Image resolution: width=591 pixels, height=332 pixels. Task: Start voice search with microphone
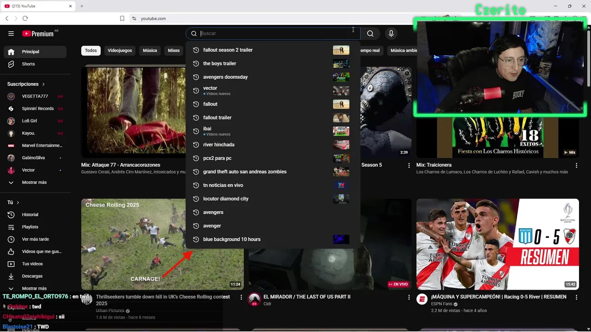point(391,33)
